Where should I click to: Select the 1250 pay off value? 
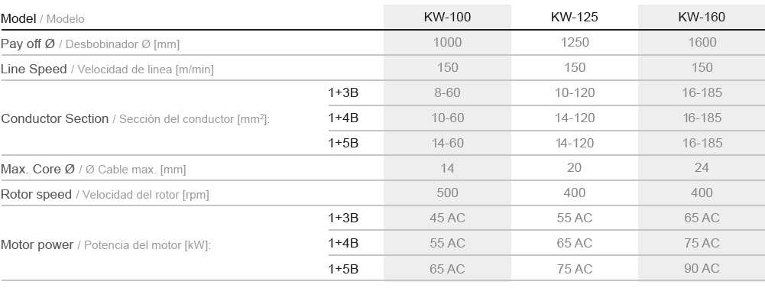pos(575,42)
